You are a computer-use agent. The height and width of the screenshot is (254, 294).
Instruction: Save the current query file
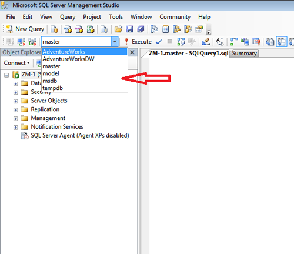click(x=129, y=29)
